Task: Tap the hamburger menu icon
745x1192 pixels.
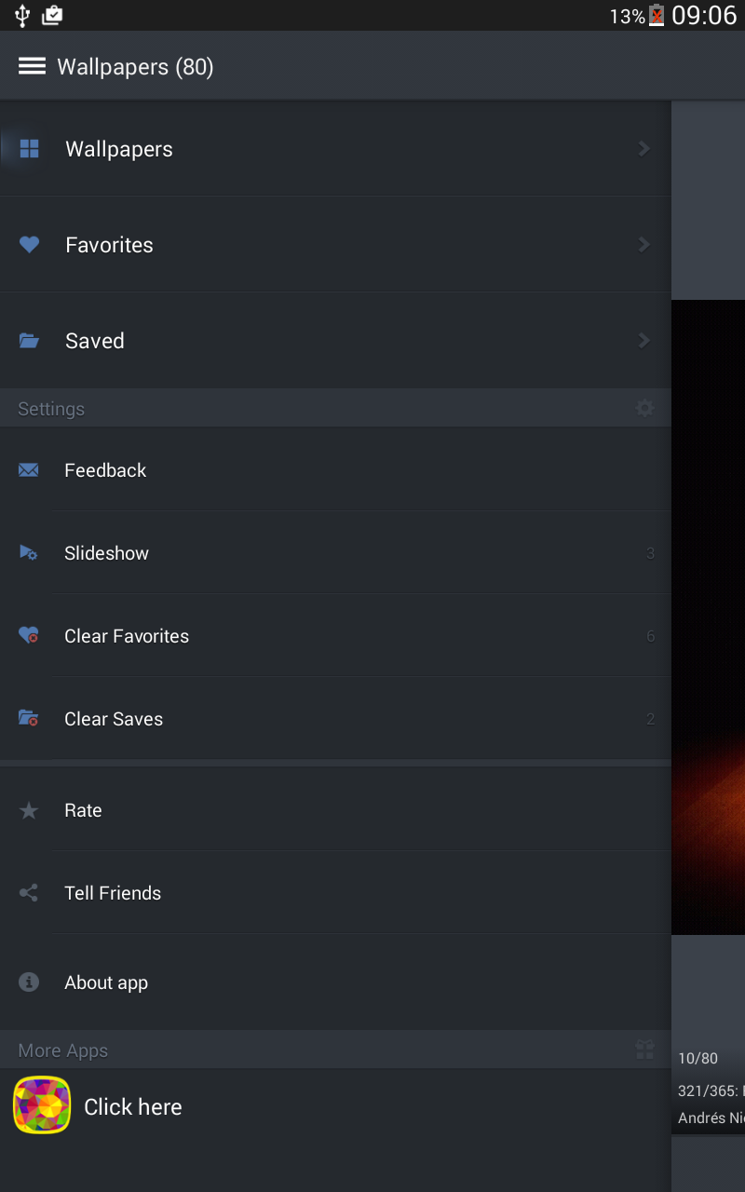Action: (x=32, y=66)
